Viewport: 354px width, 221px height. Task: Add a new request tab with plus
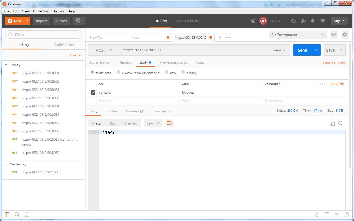click(x=220, y=38)
